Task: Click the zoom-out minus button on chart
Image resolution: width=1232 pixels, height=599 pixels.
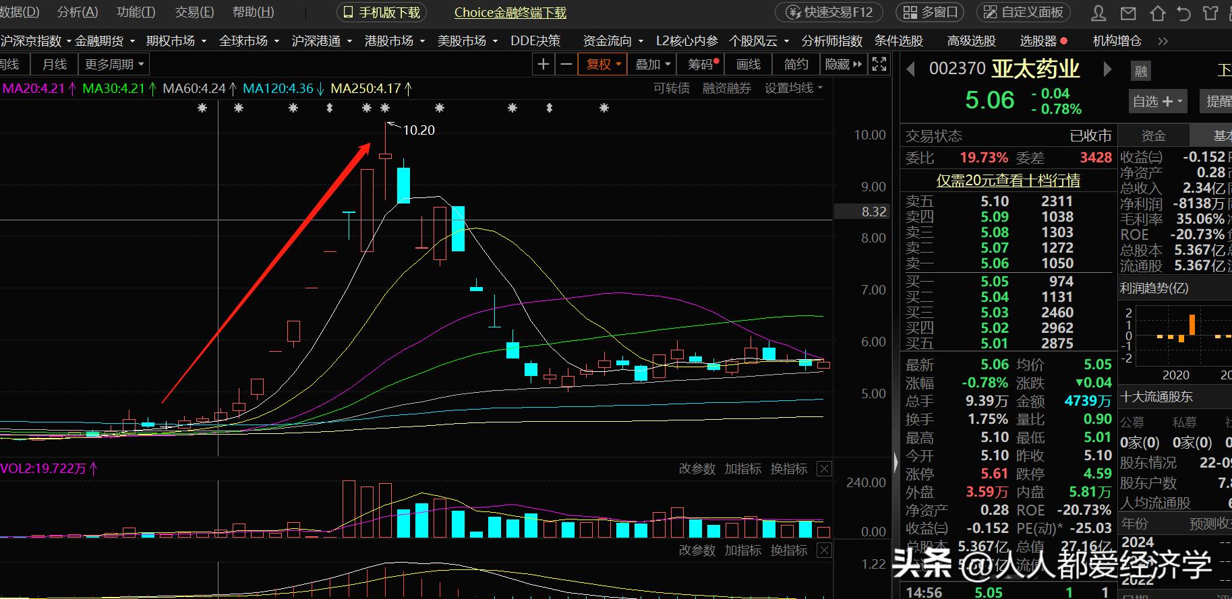Action: 566,64
